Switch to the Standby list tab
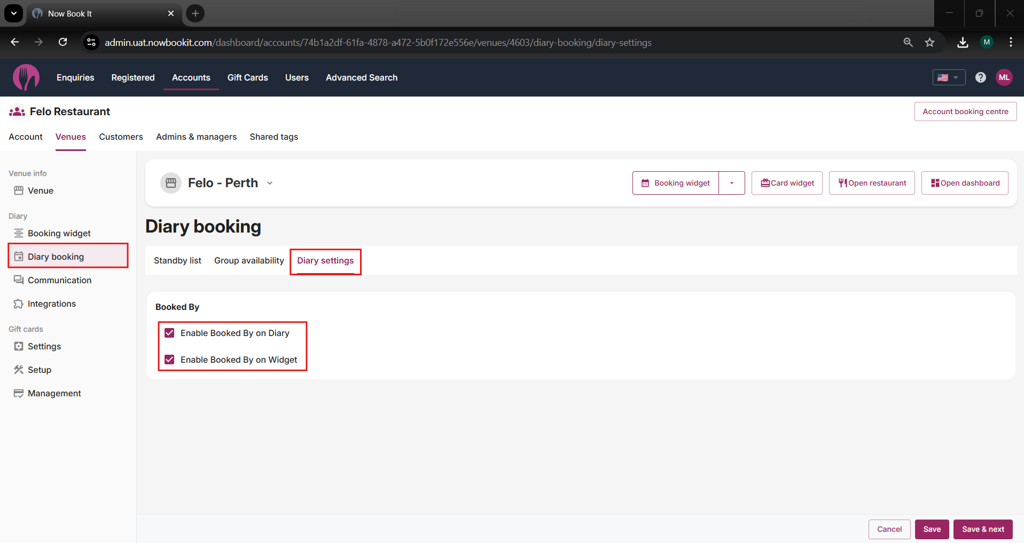Screen dimensions: 1024x543 [177, 260]
